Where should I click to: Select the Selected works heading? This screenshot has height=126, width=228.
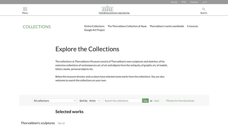click(x=69, y=112)
